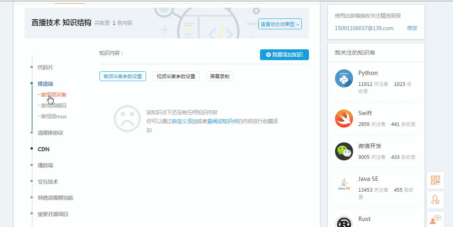Click the 查阅该知识点 link
Viewport: 453px width, 227px height.
point(222,121)
